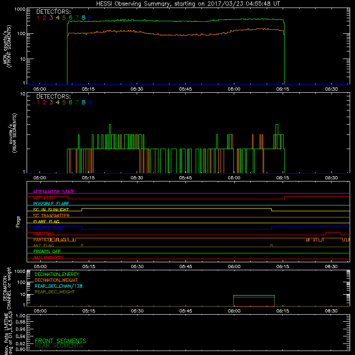Select dark green detector 7 in the front segments legend

click(x=77, y=17)
